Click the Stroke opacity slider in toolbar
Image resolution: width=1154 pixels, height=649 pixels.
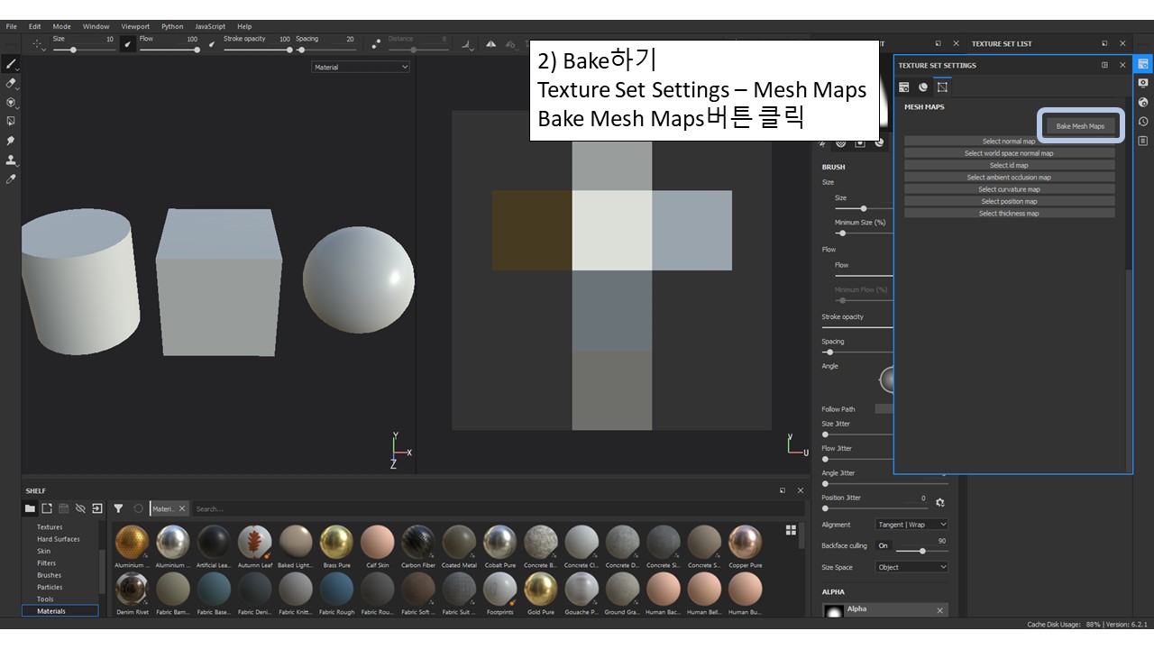[258, 50]
